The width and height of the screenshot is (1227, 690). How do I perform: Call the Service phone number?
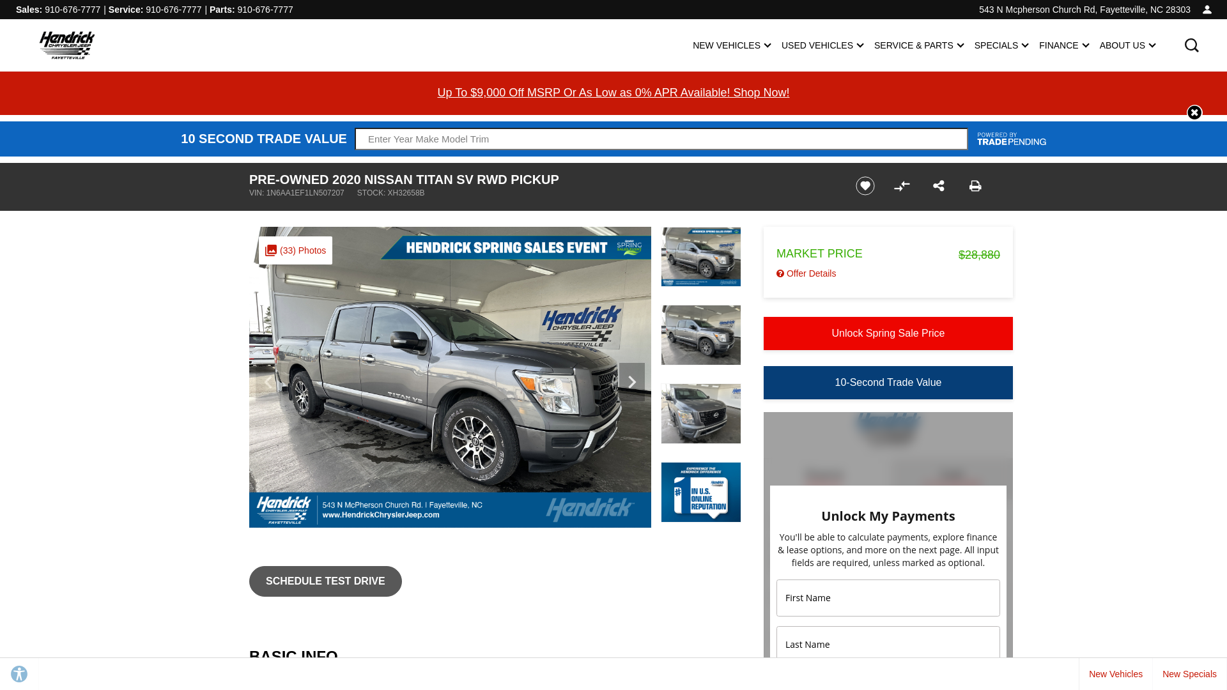(x=173, y=10)
